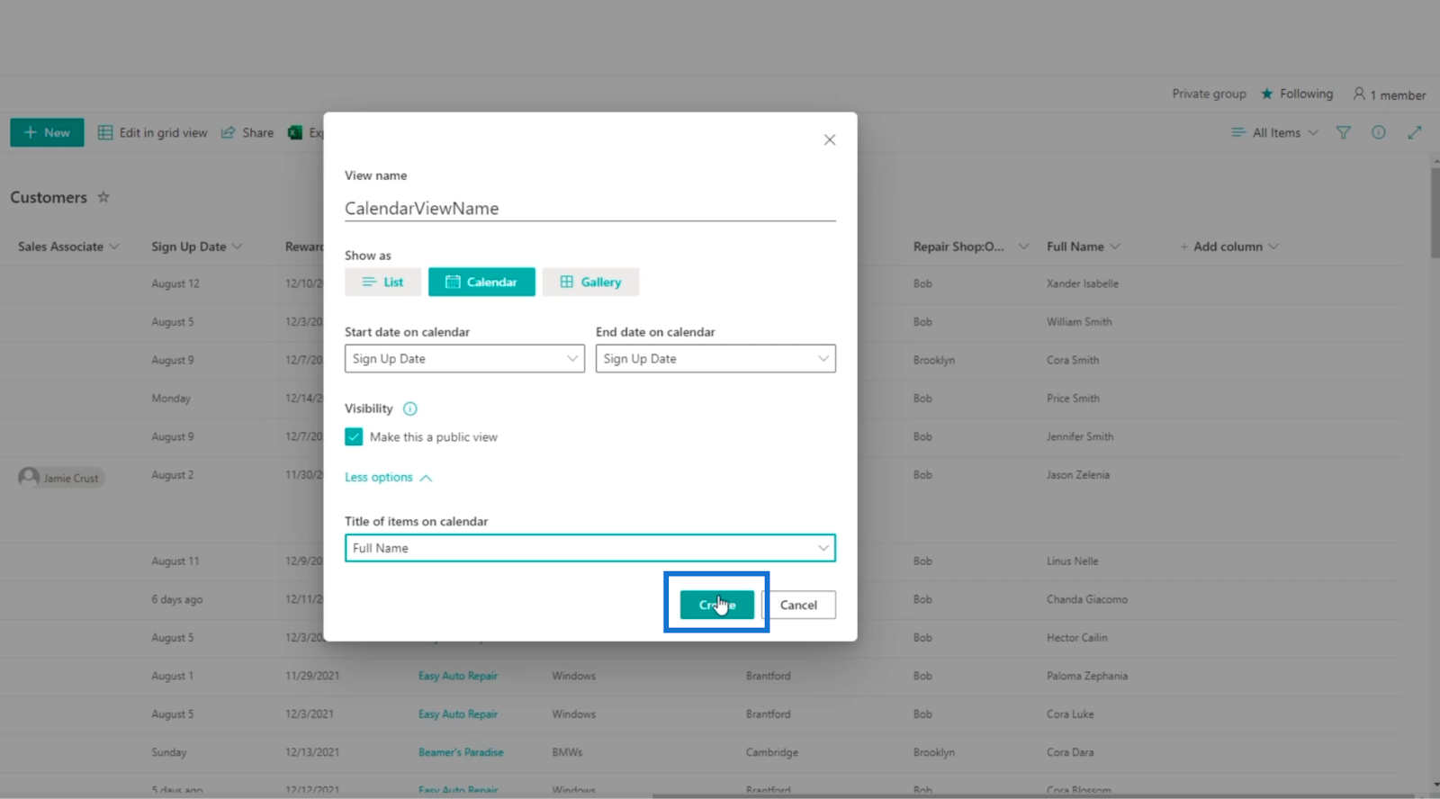This screenshot has width=1440, height=799.
Task: Click the Jason Zelenia cell
Action: click(x=1078, y=475)
